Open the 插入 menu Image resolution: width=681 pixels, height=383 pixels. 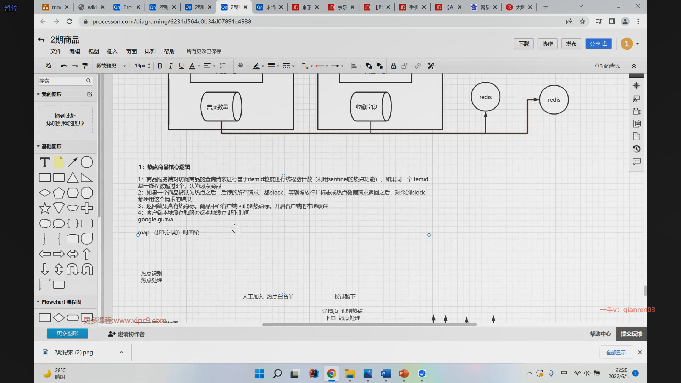(x=112, y=51)
